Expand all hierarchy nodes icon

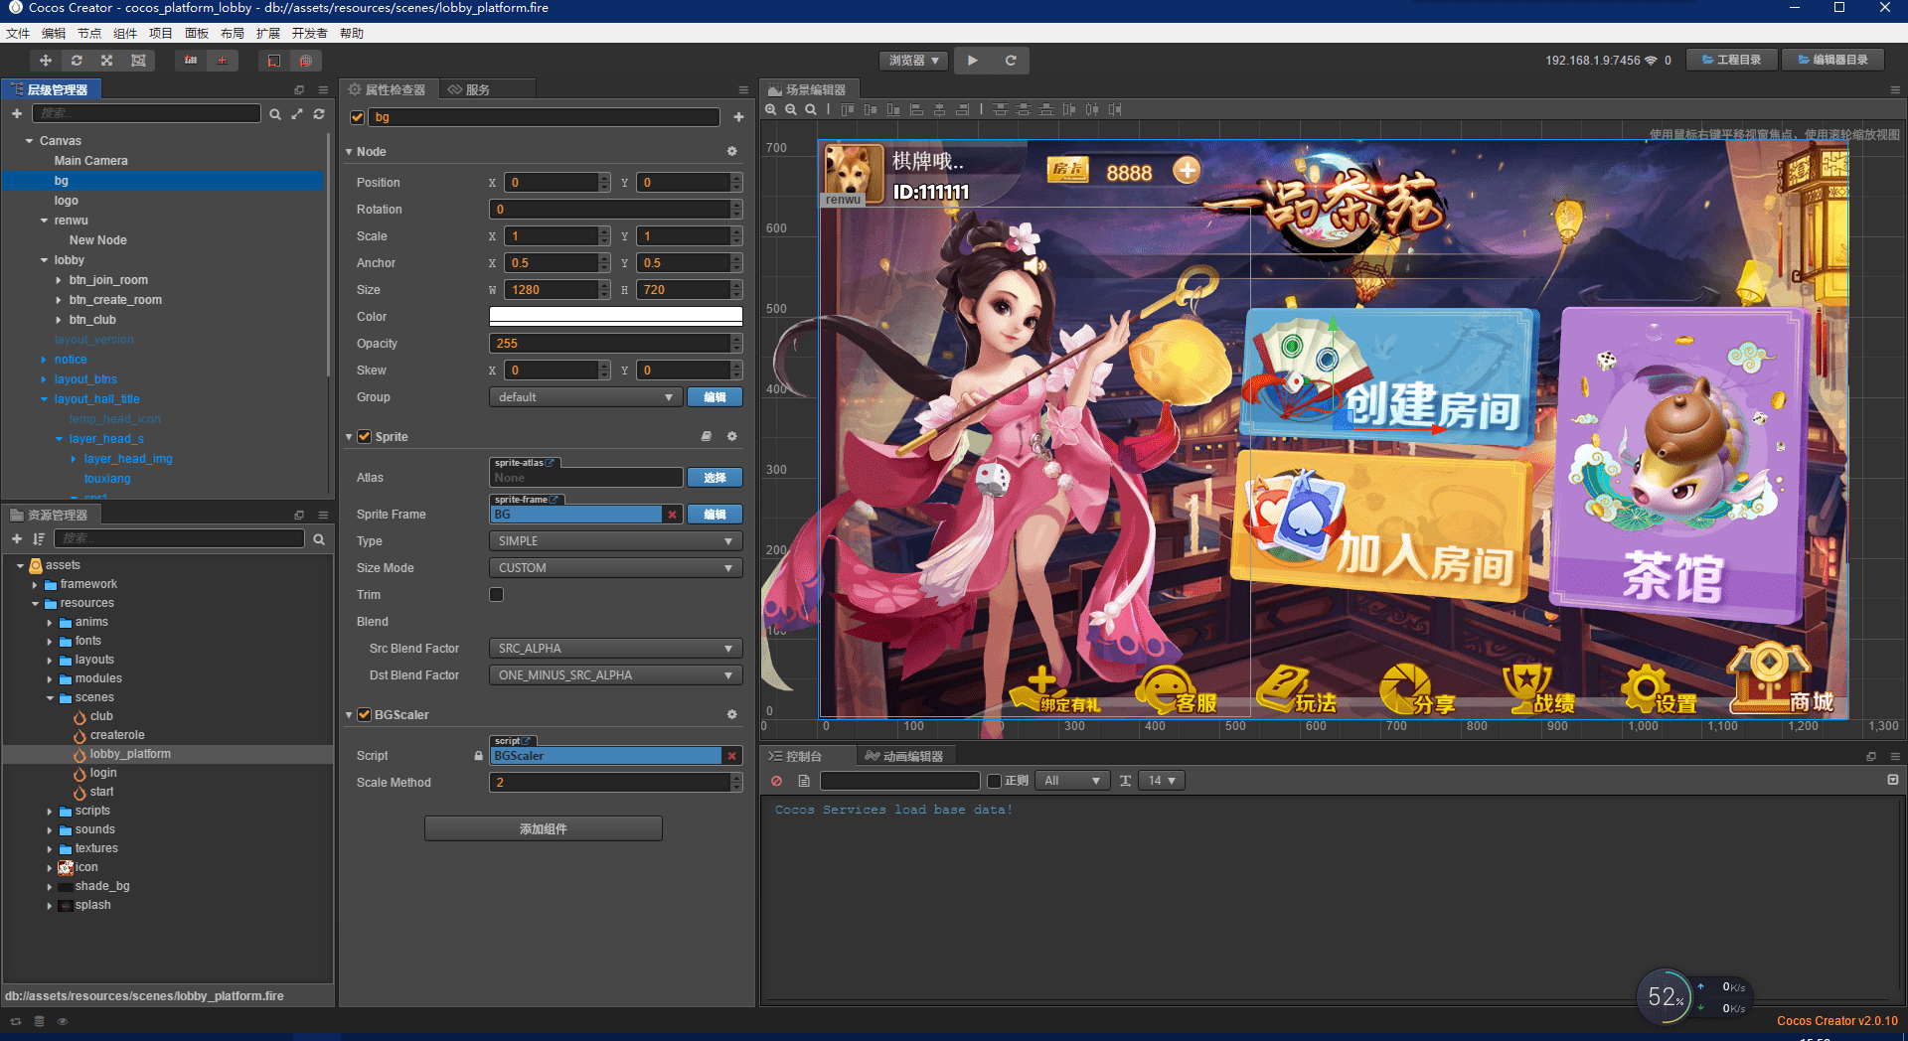[x=297, y=114]
